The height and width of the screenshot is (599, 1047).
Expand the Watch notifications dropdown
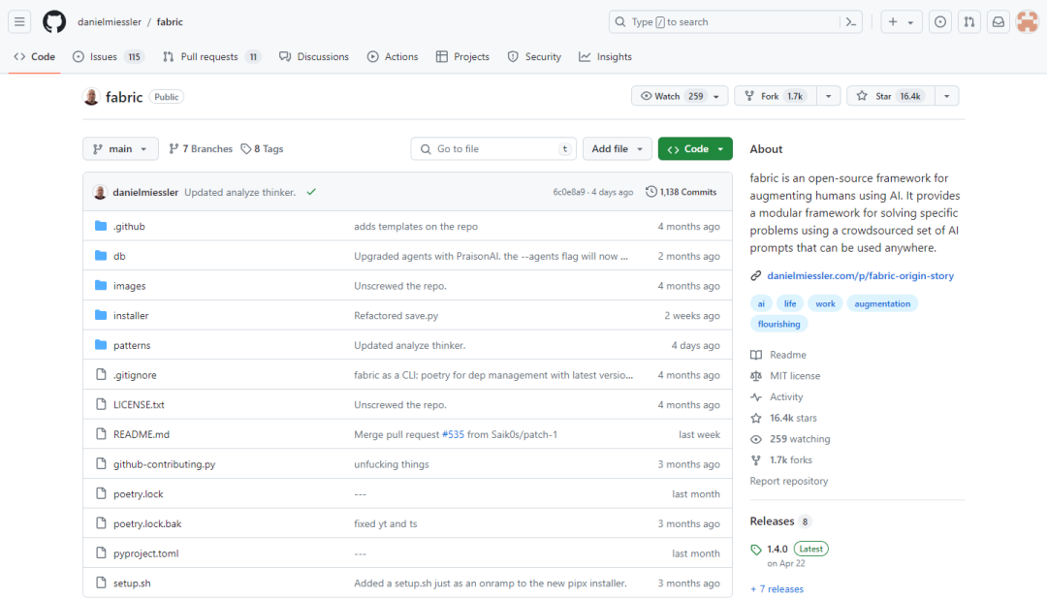tap(679, 96)
